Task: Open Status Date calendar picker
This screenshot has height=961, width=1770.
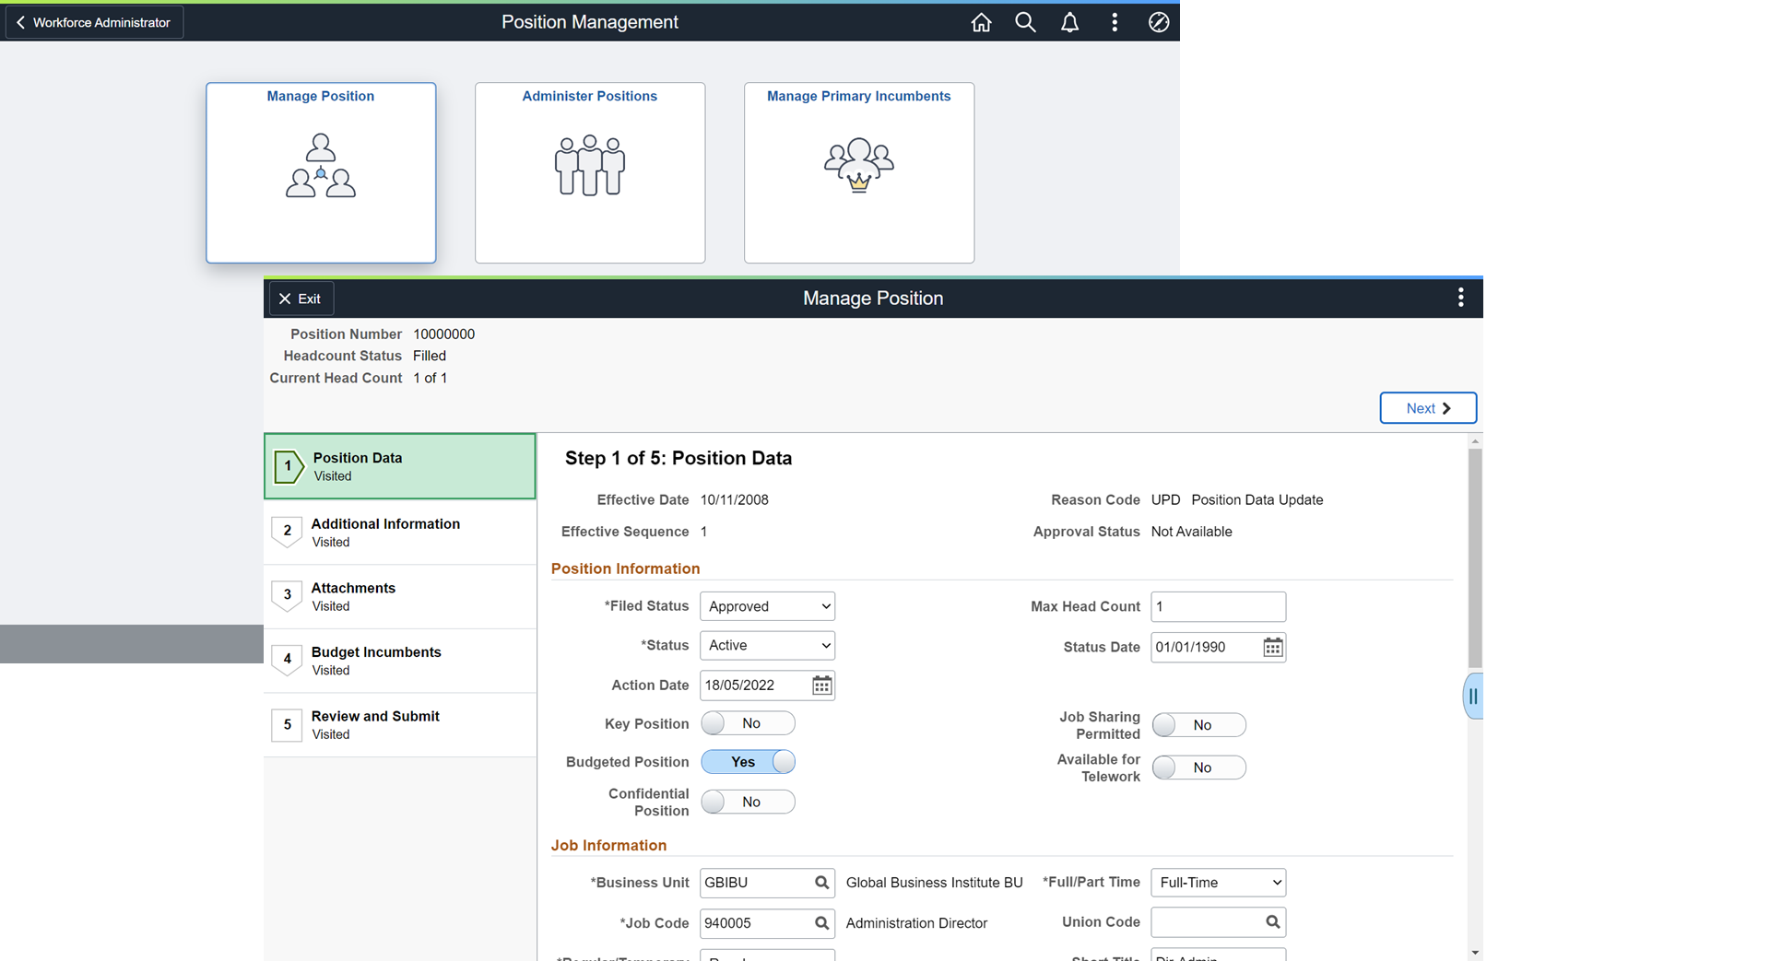Action: pyautogui.click(x=1272, y=647)
